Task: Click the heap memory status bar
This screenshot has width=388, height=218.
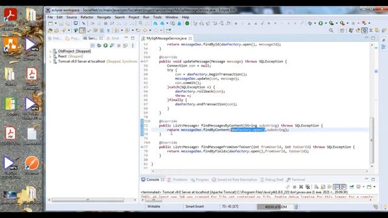Action: click(275, 207)
